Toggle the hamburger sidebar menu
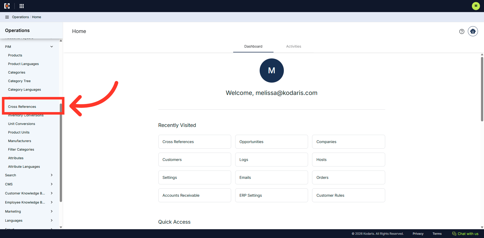484x238 pixels. click(x=7, y=17)
